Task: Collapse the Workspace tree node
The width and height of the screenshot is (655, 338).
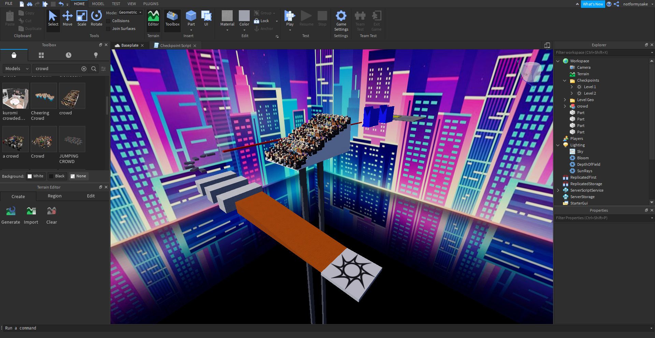Action: click(558, 61)
